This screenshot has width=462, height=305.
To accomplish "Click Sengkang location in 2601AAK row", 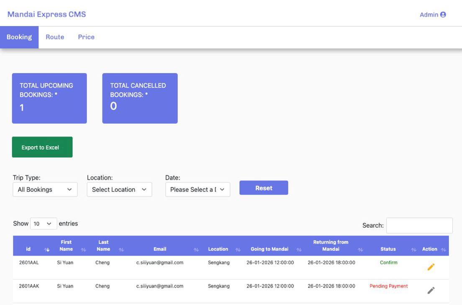I will point(218,286).
